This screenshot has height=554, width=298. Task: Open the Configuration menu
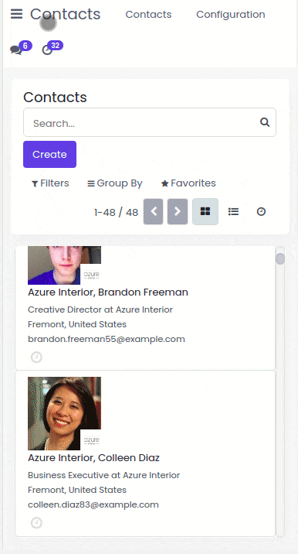(231, 15)
